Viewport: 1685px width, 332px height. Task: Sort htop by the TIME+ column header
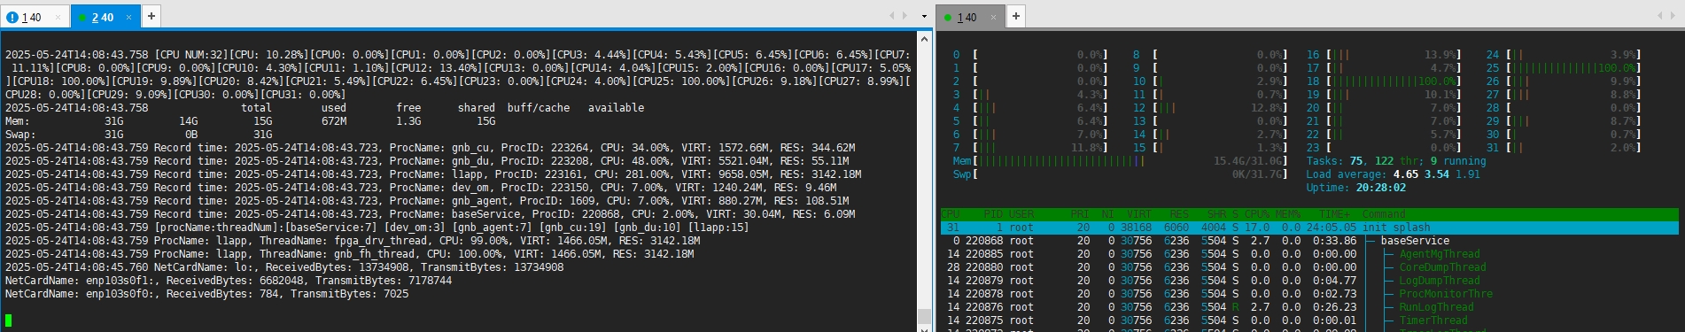pos(1334,214)
